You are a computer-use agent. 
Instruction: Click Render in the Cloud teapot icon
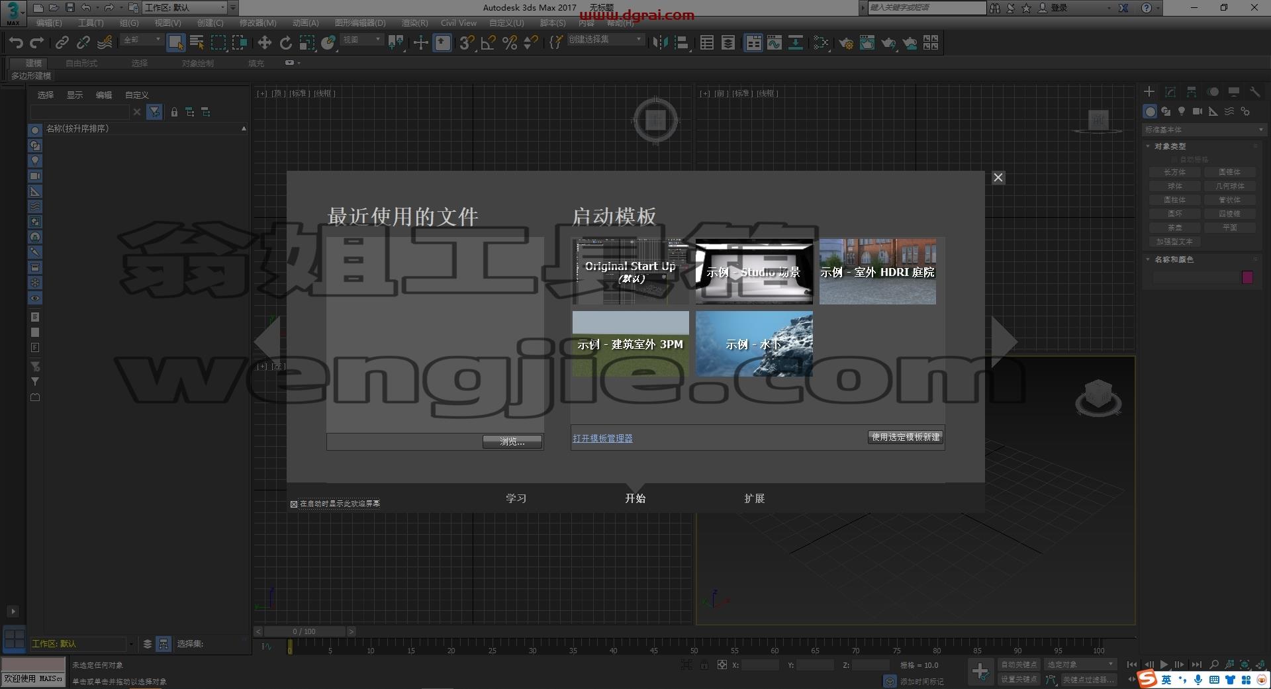(x=910, y=43)
